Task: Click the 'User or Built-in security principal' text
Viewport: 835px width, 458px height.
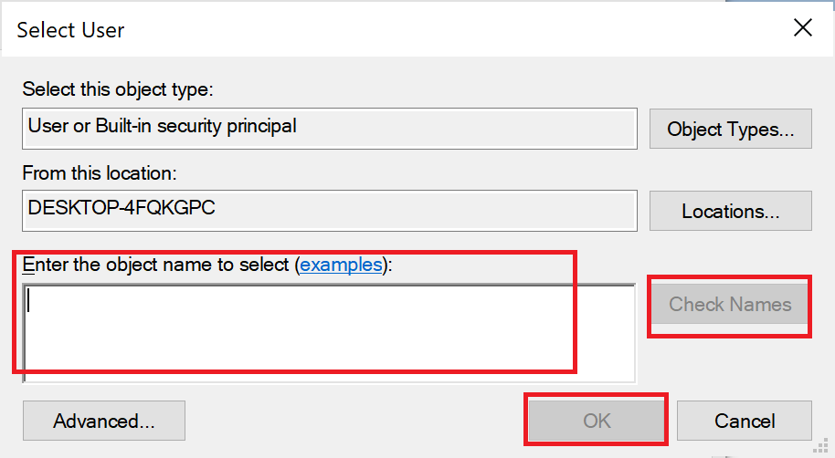Action: 163,125
